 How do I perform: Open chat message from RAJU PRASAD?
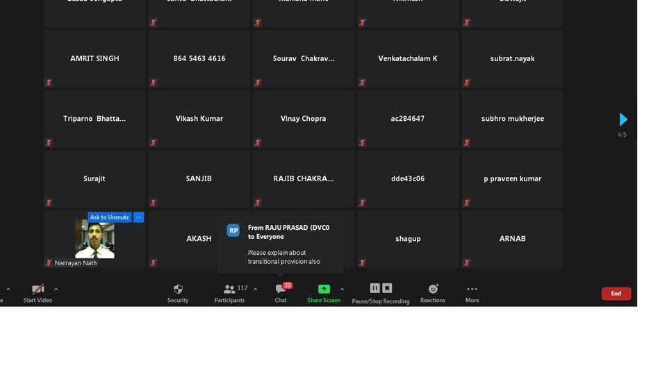[280, 244]
